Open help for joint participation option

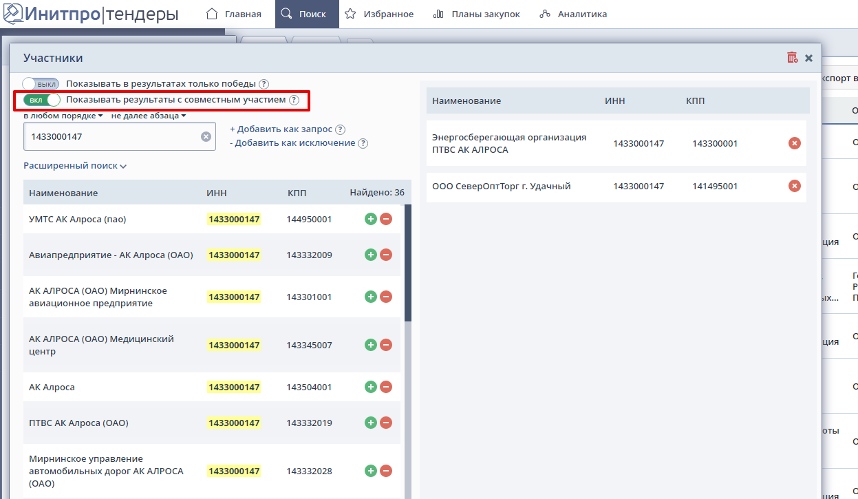[294, 100]
